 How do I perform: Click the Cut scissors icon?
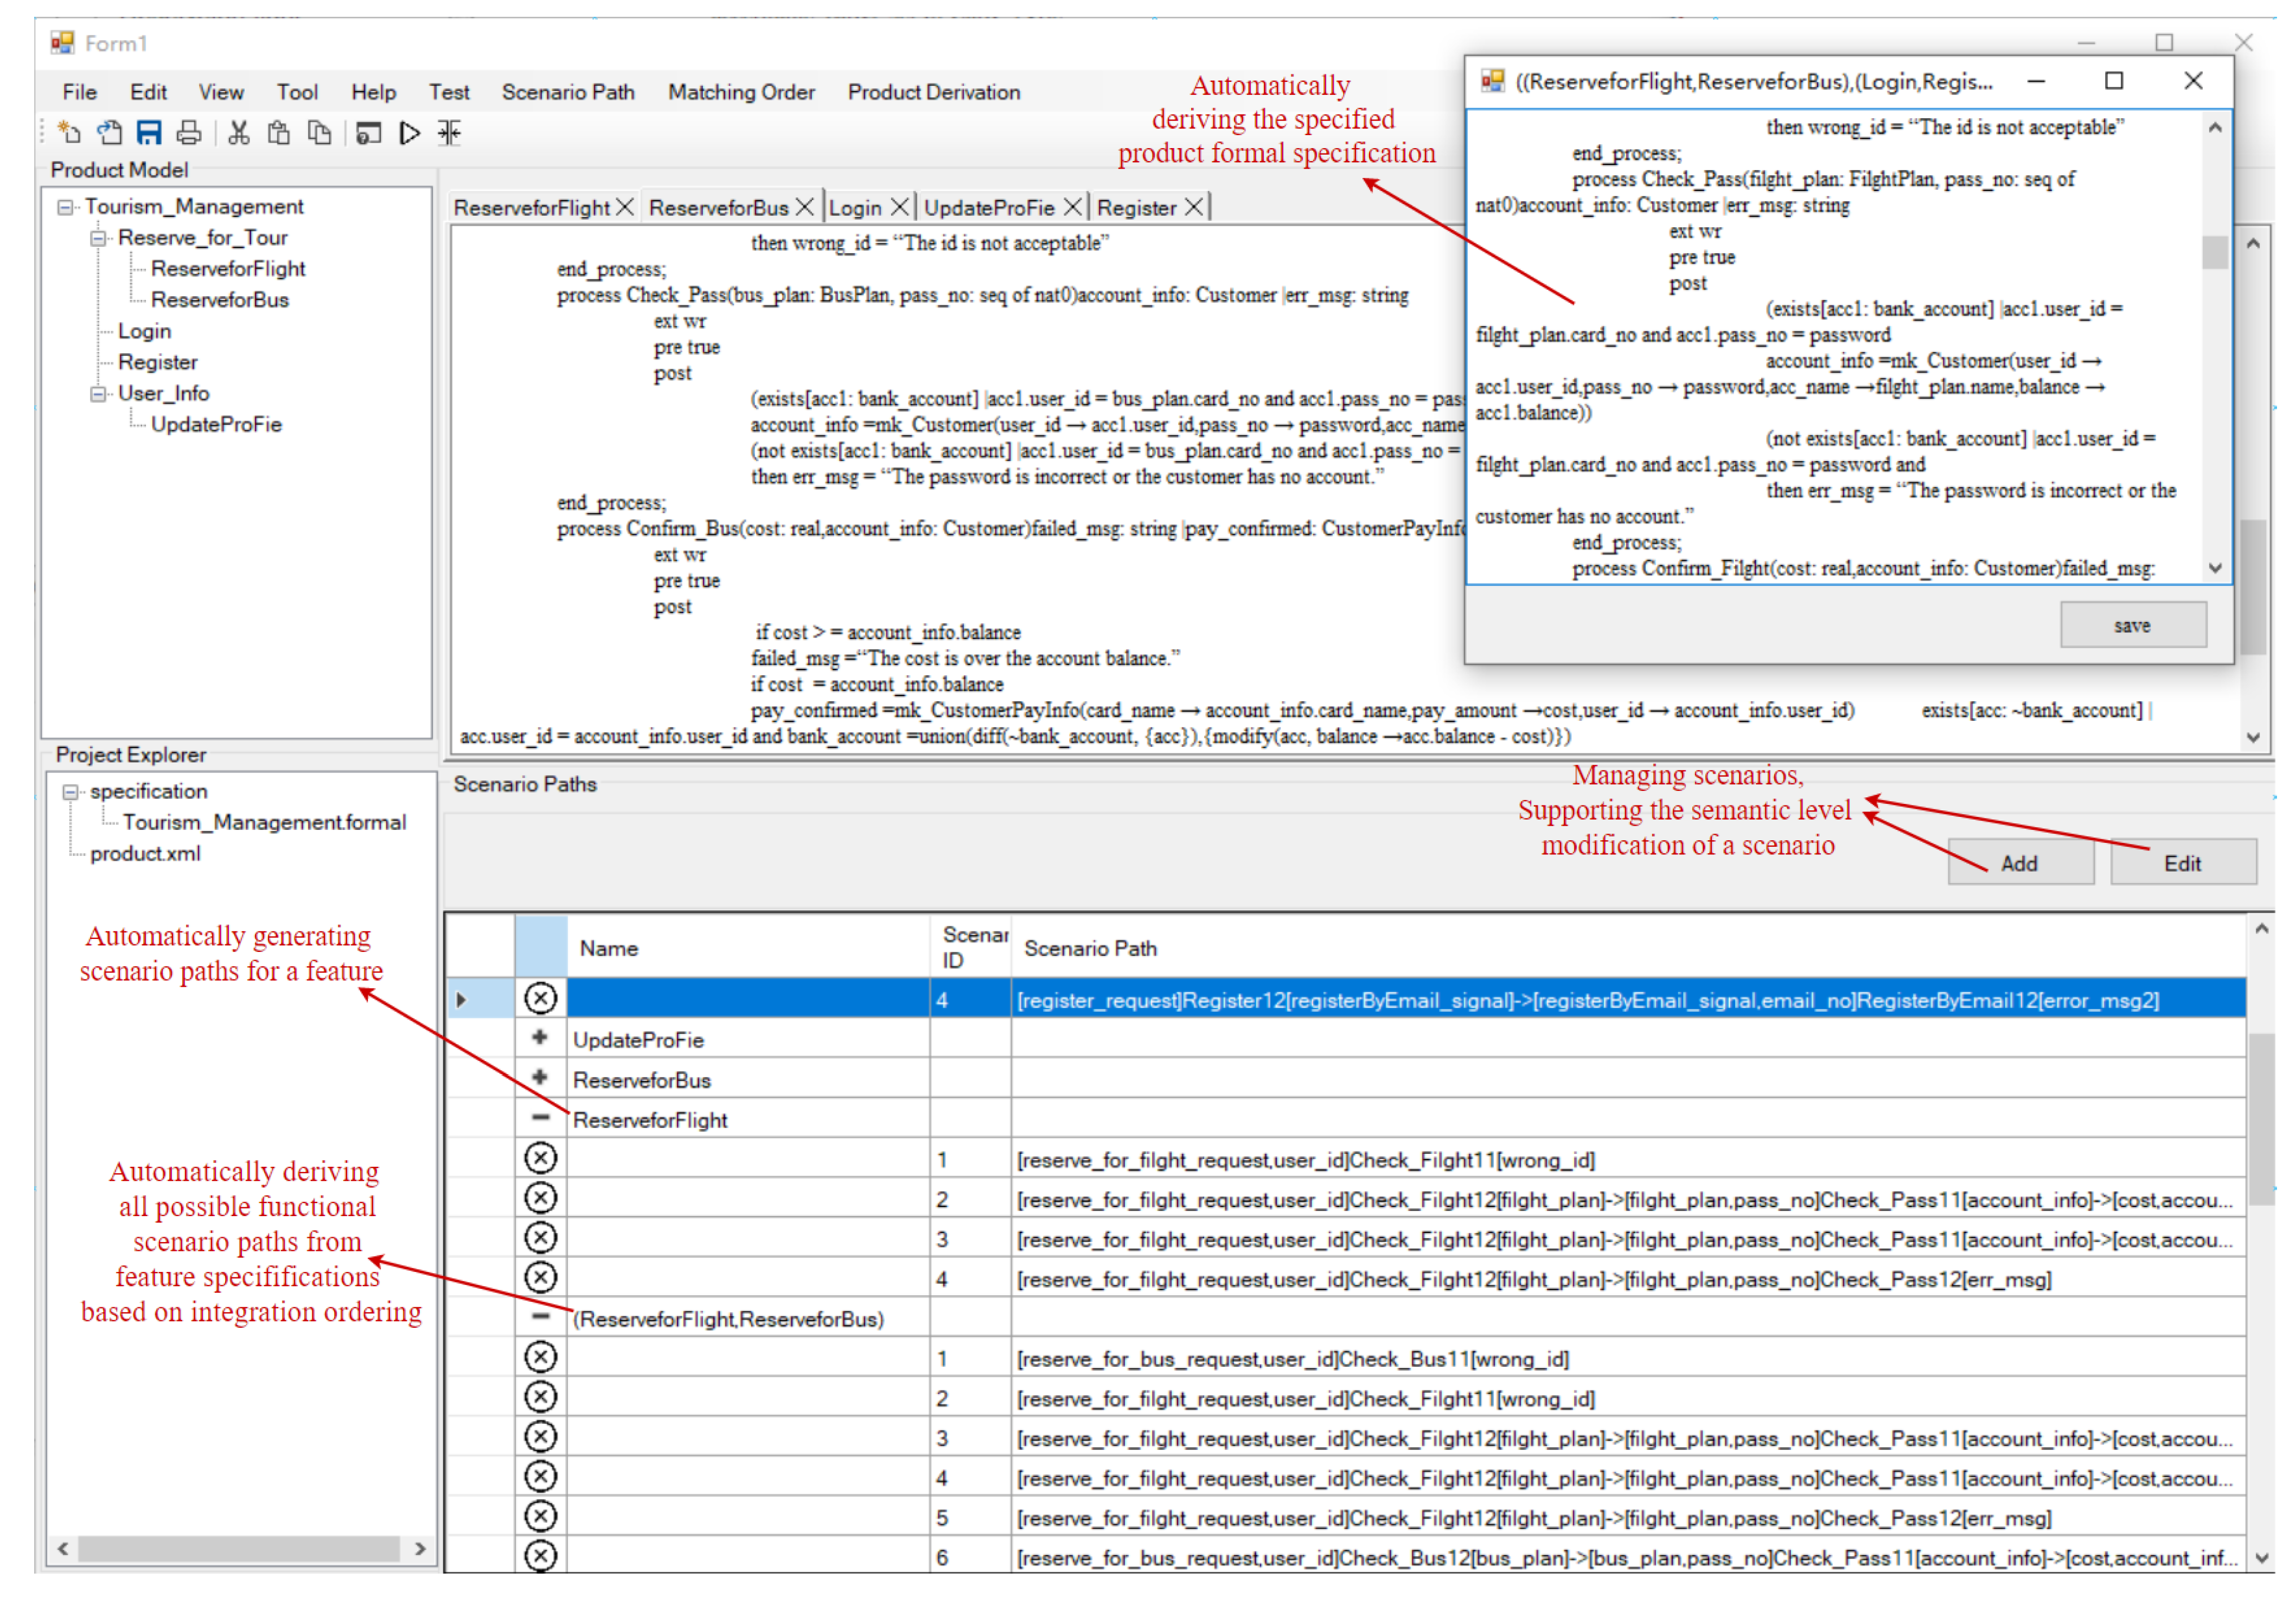[x=238, y=133]
